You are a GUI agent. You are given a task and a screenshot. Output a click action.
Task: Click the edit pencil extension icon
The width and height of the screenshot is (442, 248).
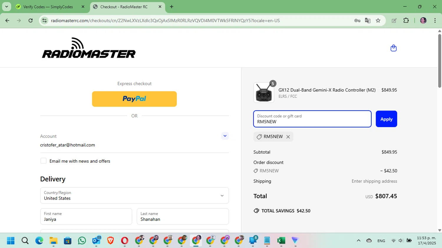(394, 21)
